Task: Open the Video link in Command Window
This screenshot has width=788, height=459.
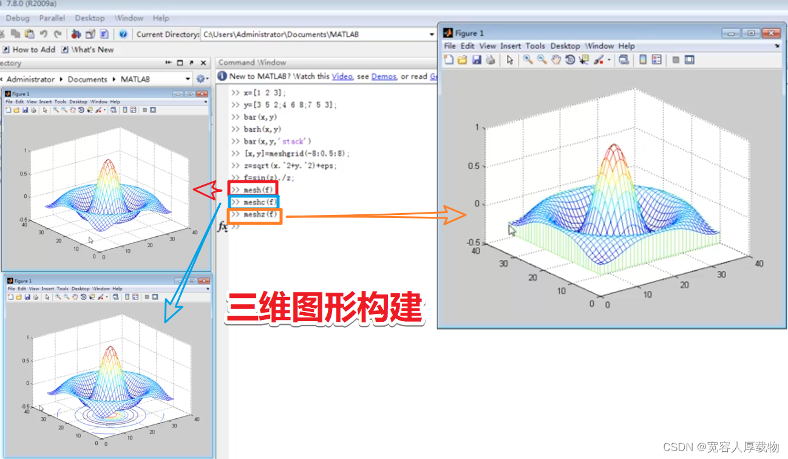Action: point(342,76)
